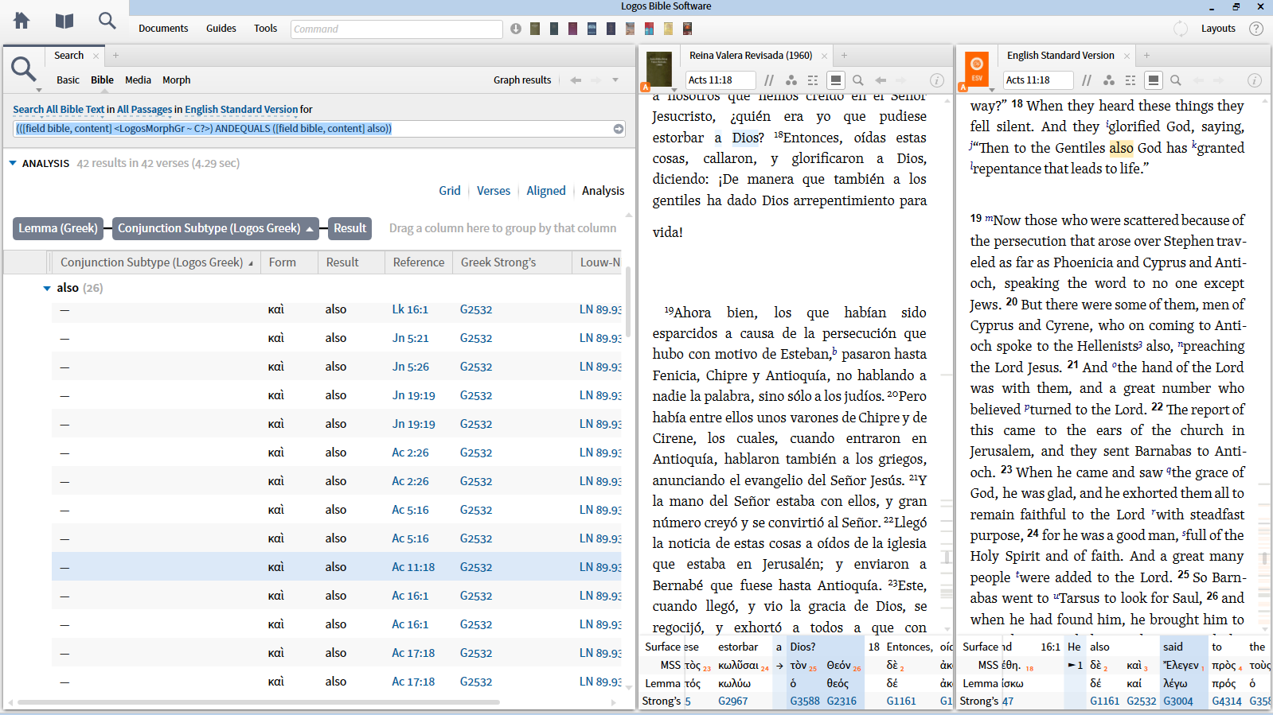This screenshot has height=715, width=1273.
Task: Go to the Home page
Action: (21, 21)
